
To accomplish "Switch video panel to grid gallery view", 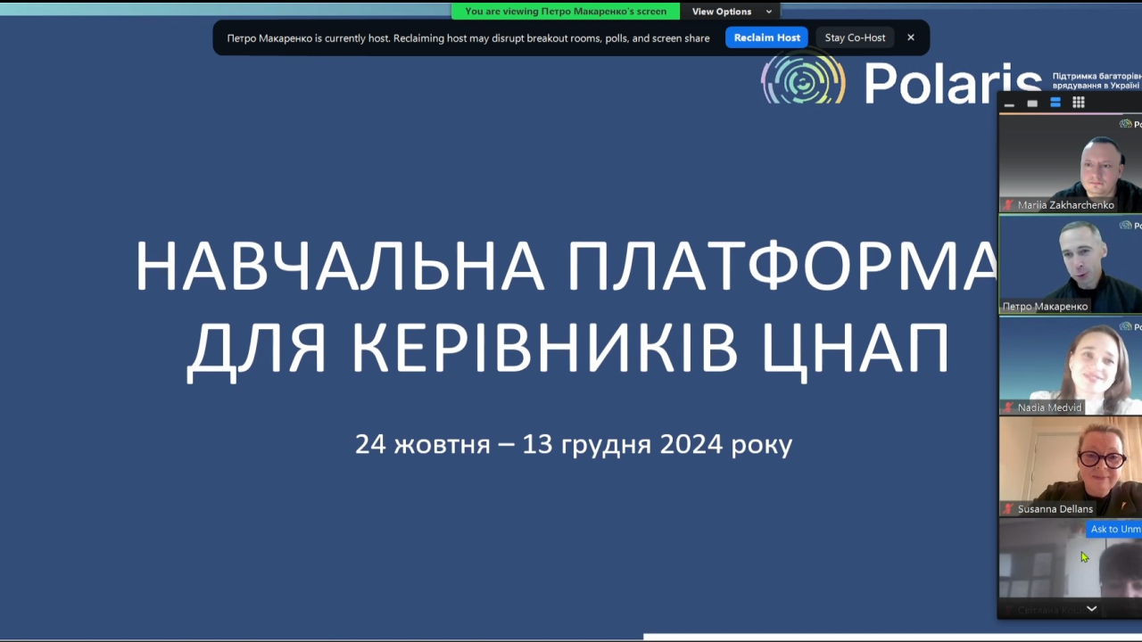I will click(1079, 103).
